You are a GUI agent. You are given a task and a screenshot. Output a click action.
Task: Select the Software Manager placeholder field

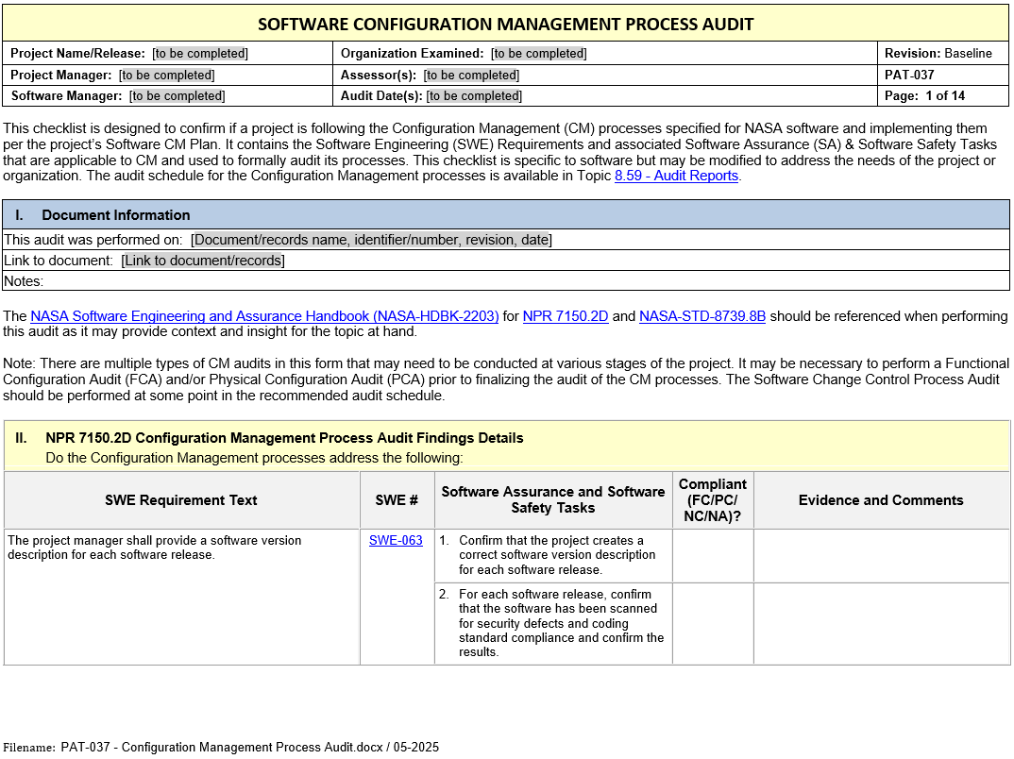tap(177, 96)
